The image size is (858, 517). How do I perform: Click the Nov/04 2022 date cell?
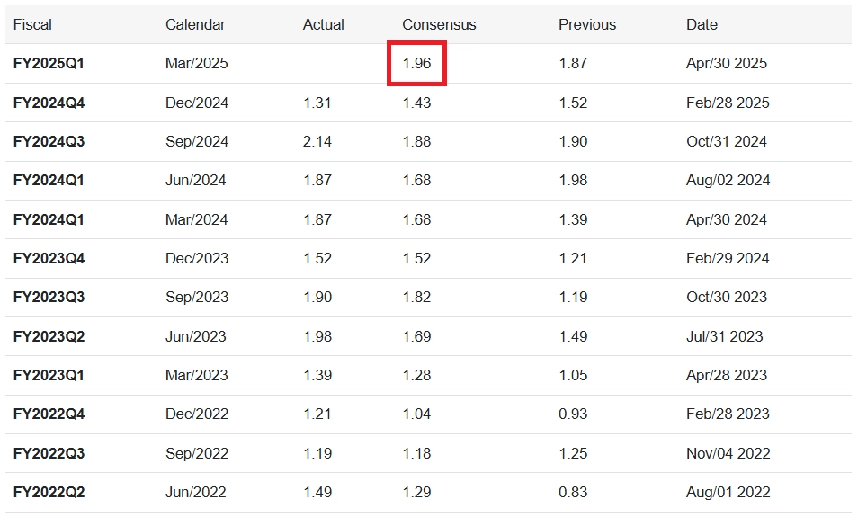[x=728, y=453]
